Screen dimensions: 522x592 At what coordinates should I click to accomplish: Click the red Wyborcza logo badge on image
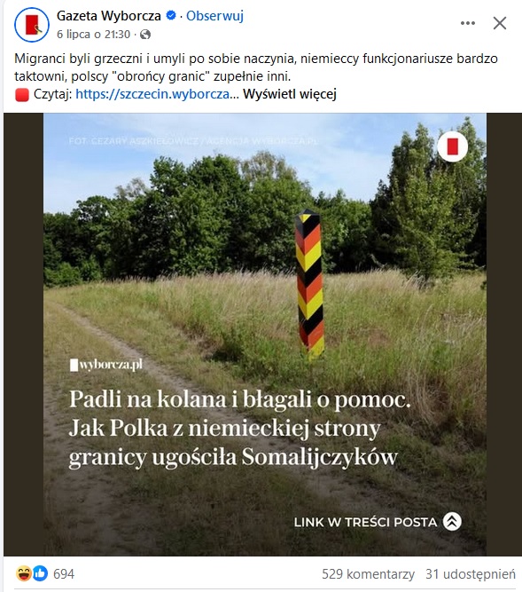[453, 146]
